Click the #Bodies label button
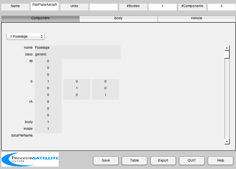The image size is (236, 169). [134, 7]
